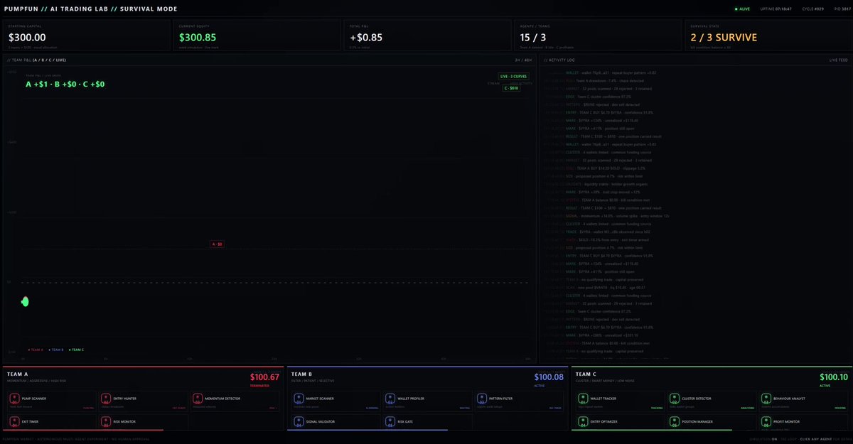853x444 pixels.
Task: Open the Current Equity $300.85 card
Action: click(257, 35)
